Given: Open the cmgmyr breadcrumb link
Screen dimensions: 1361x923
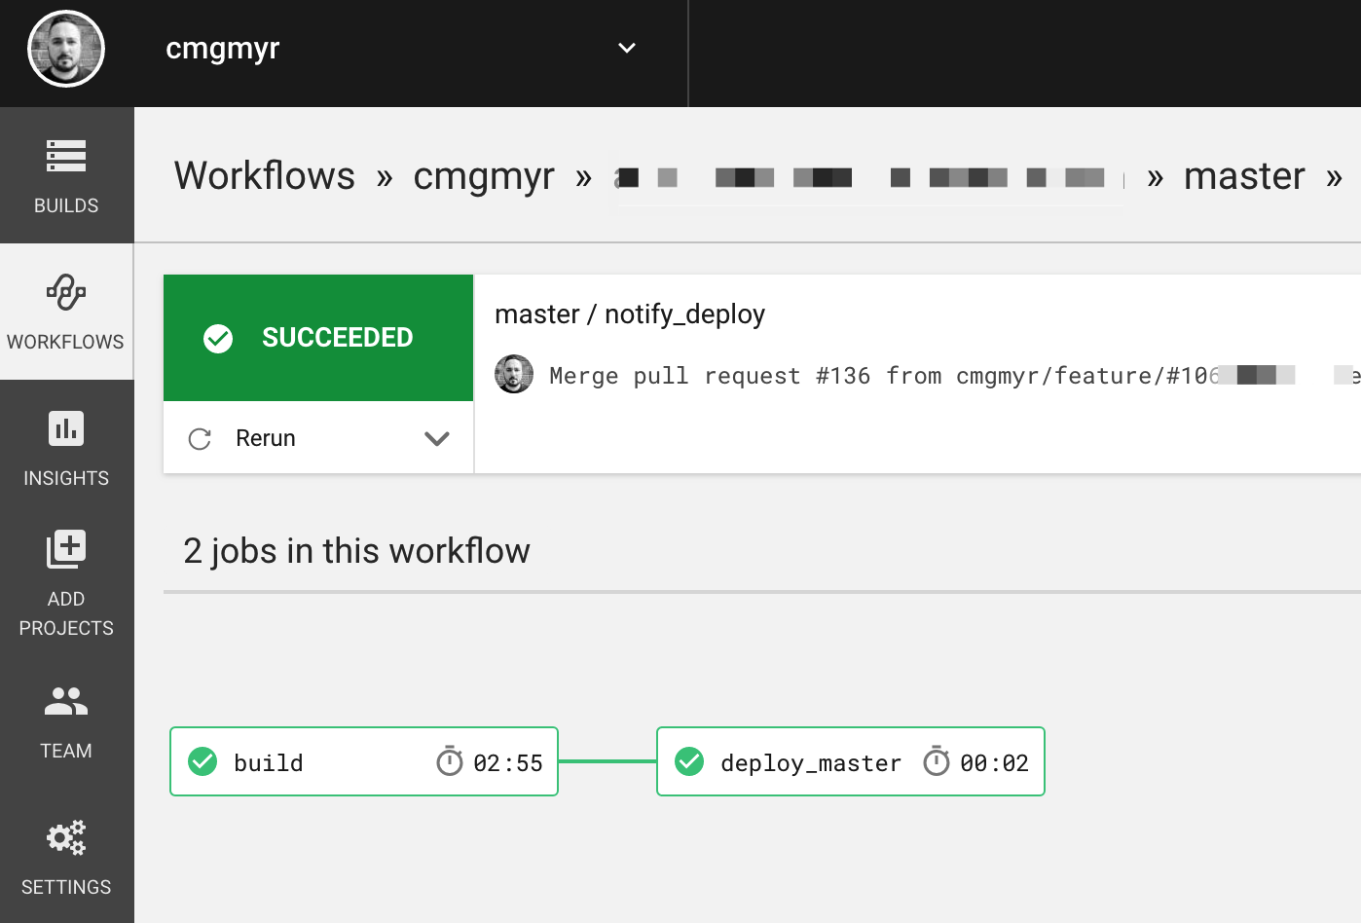Looking at the screenshot, I should coord(484,176).
